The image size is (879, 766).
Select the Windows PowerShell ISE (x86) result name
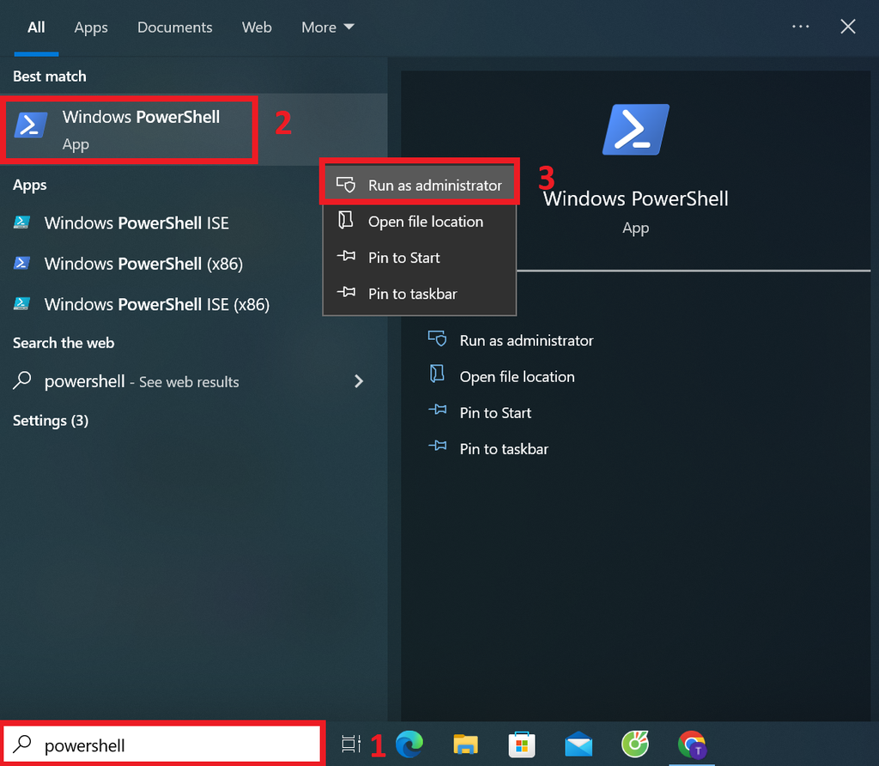pyautogui.click(x=157, y=305)
